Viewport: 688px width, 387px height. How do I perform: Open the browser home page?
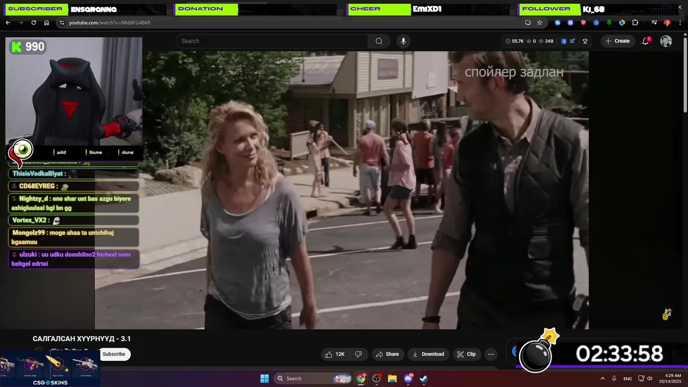click(x=46, y=23)
